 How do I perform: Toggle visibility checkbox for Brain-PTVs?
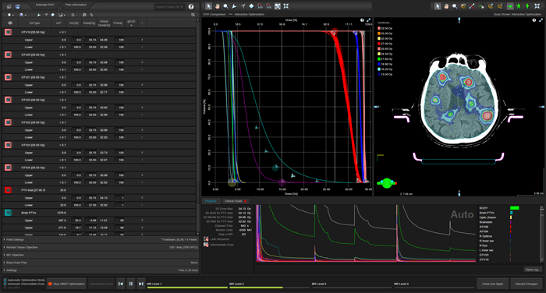8,213
